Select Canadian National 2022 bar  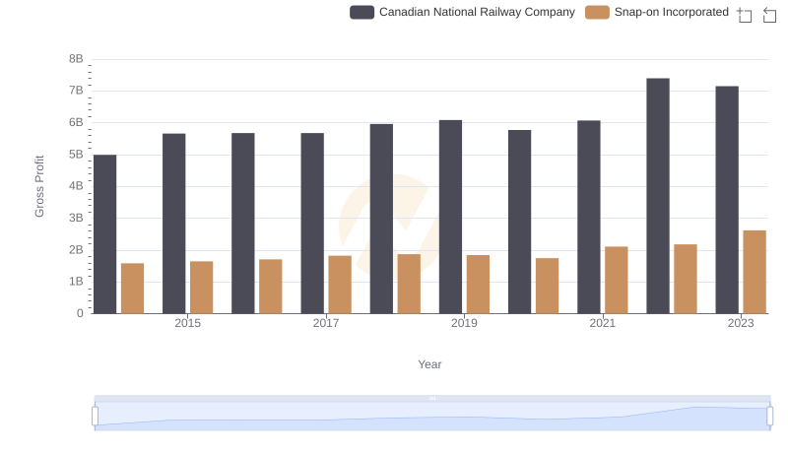(x=658, y=196)
